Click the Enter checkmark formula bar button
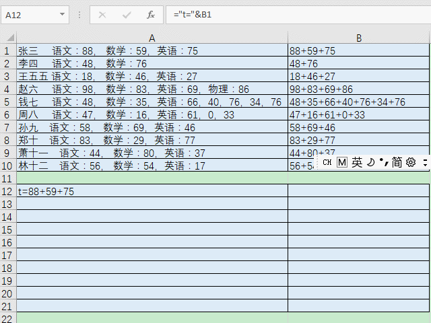The height and width of the screenshot is (323, 431). (127, 15)
